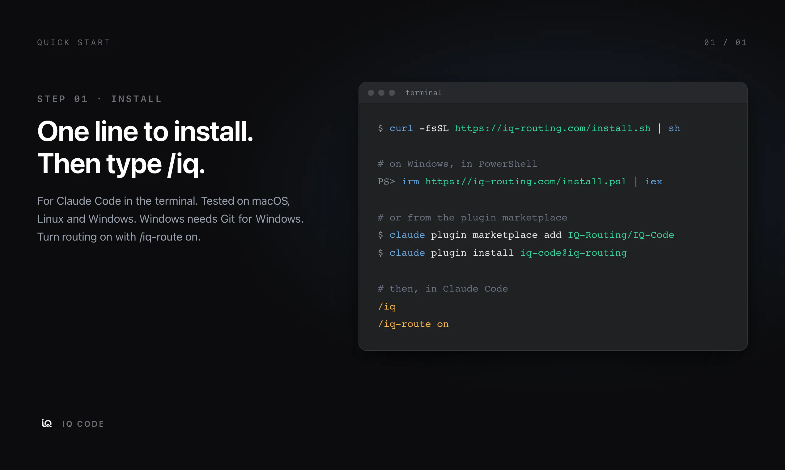This screenshot has height=470, width=785.
Task: Click the '/iq' command line
Action: point(387,306)
